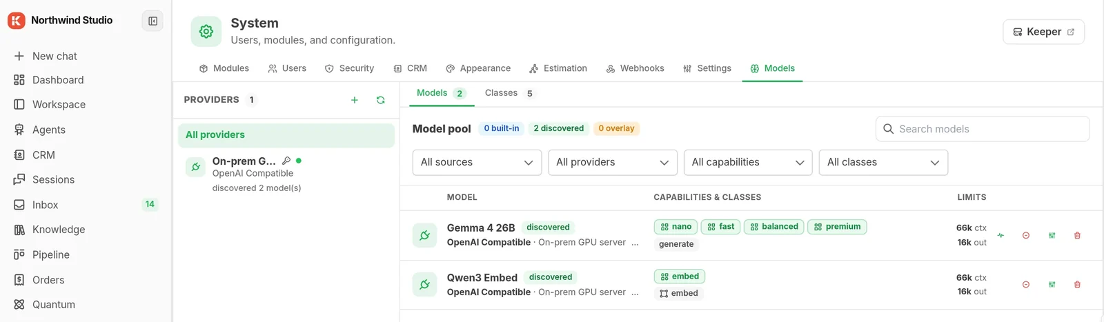Select the Qwen3 Embed model name
The height and width of the screenshot is (322, 1104).
pos(482,277)
